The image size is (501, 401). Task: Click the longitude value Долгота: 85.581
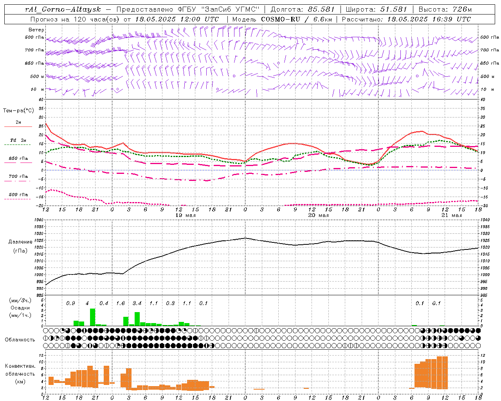[x=303, y=9]
